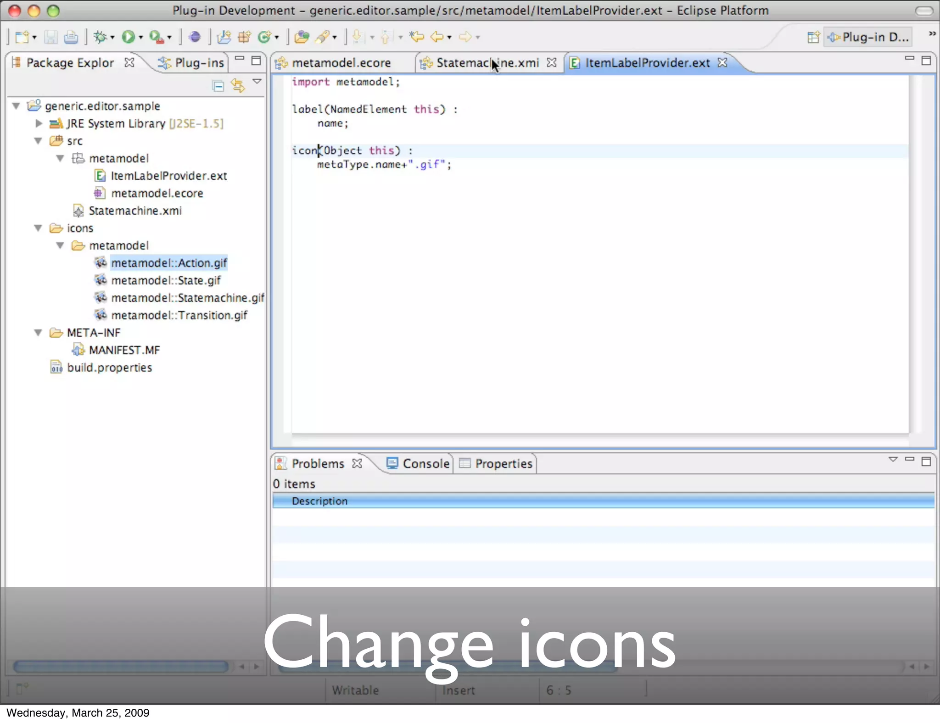Image resolution: width=940 pixels, height=723 pixels.
Task: Toggle Link with Editor in Package Explorer
Action: coord(238,86)
